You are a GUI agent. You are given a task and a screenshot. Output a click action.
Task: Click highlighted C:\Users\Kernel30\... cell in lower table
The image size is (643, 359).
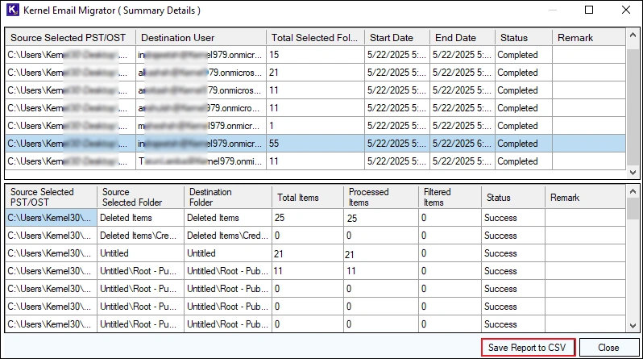51,218
